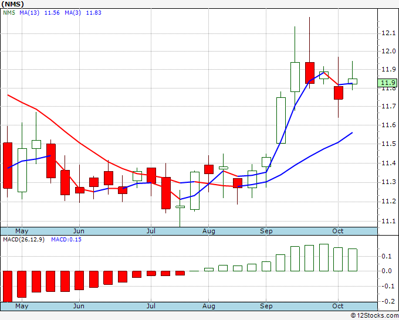Click Sep on the MACD panel axis
Image resolution: width=399 pixels, height=320 pixels.
coord(266,306)
